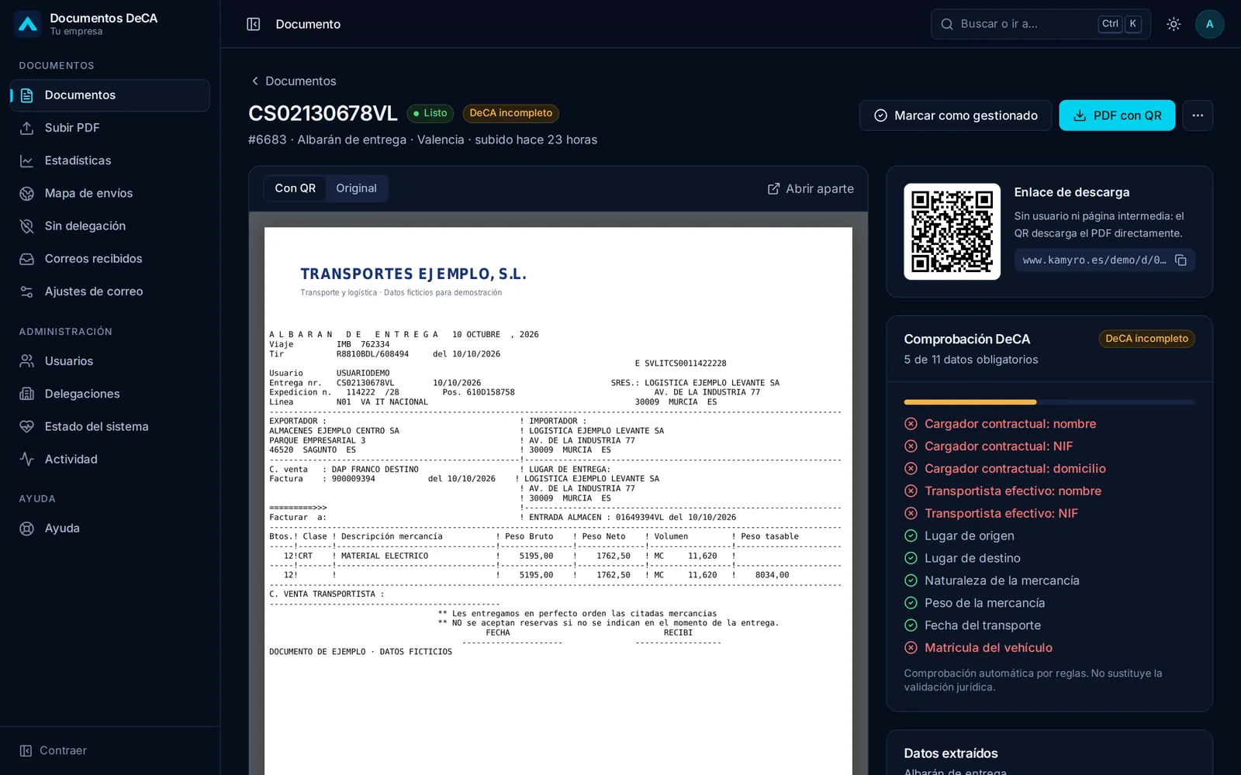Open Ayuda help page

[x=109, y=529]
